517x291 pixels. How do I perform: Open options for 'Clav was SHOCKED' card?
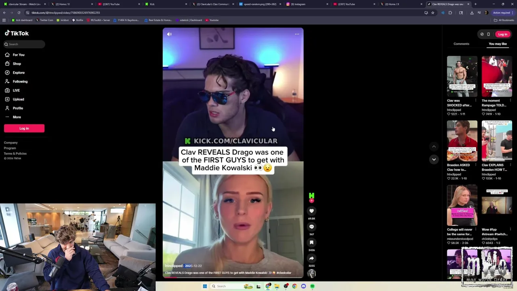pos(476,101)
